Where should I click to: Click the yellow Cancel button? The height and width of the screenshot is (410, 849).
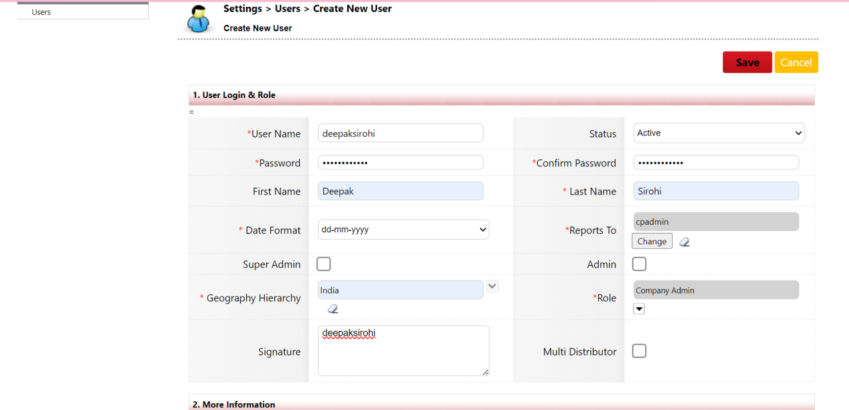(x=796, y=62)
